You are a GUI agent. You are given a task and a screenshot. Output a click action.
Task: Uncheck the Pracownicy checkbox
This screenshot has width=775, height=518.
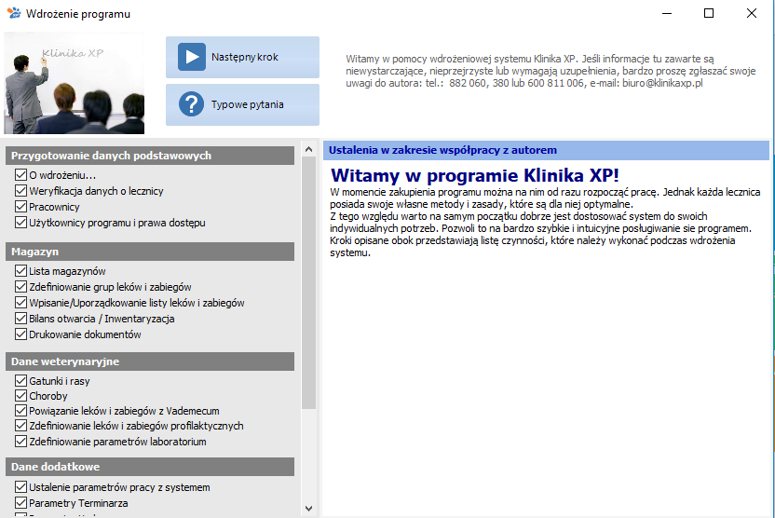coord(20,207)
